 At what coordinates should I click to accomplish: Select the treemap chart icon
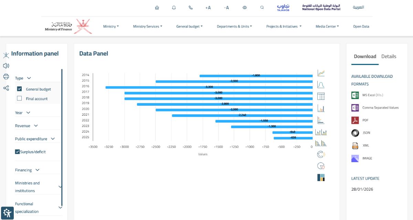point(321,177)
